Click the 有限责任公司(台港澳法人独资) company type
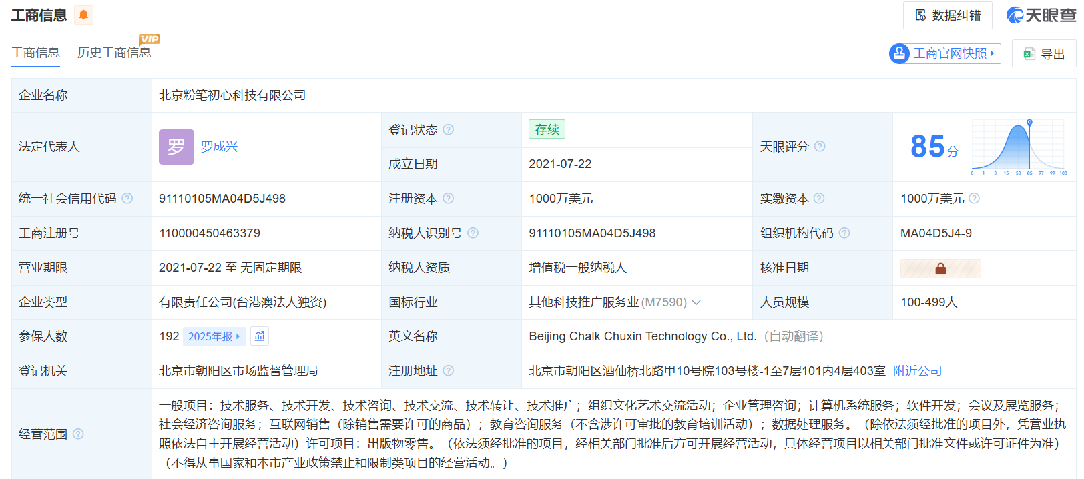This screenshot has height=479, width=1084. pyautogui.click(x=243, y=302)
